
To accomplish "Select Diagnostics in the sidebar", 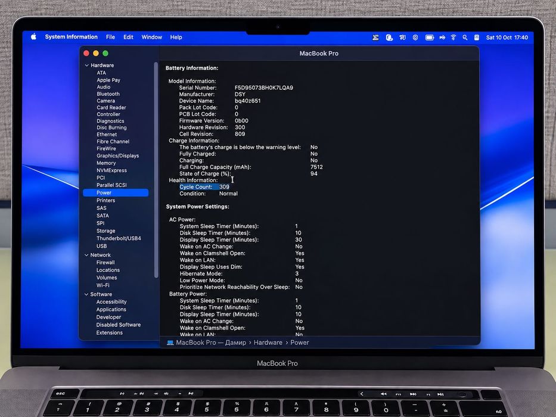I will (110, 121).
